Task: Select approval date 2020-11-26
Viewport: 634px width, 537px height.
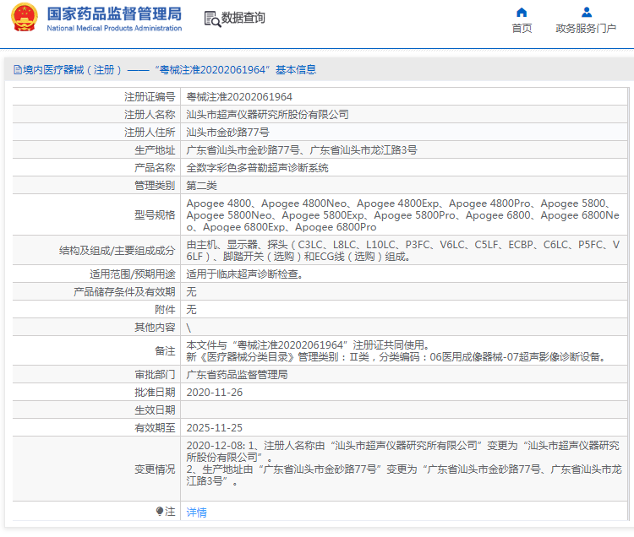Action: 215,393
